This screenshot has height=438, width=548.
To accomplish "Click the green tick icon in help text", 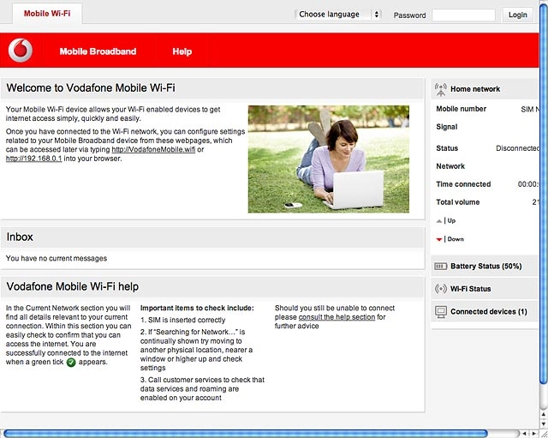I will (71, 363).
